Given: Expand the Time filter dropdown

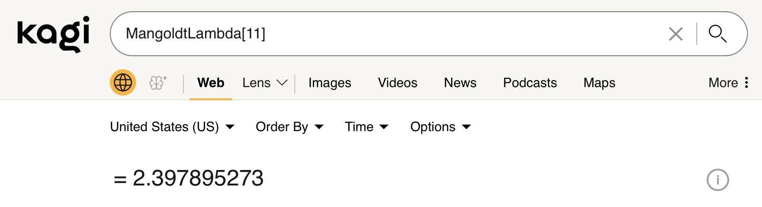Looking at the screenshot, I should point(366,127).
